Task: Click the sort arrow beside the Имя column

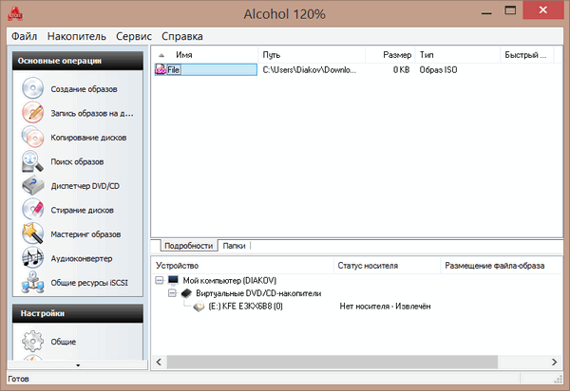Action: 161,56
